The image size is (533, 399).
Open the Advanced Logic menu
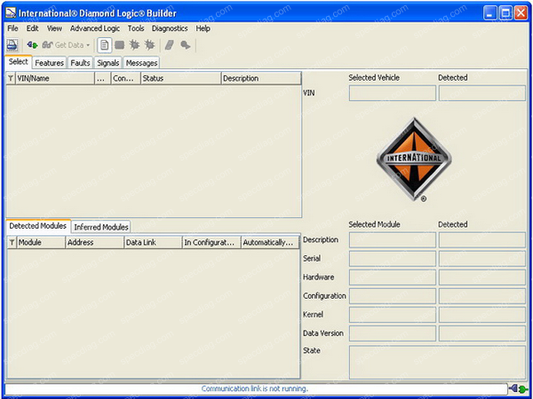(x=94, y=28)
